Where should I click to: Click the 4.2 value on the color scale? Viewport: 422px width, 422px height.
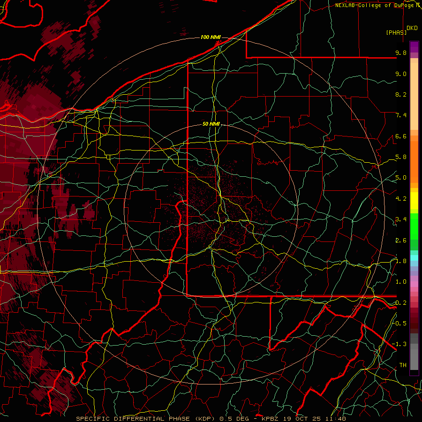(x=401, y=199)
